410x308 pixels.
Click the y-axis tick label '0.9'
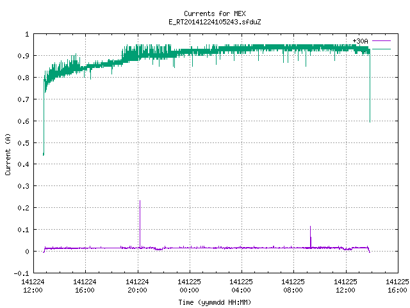pyautogui.click(x=23, y=56)
